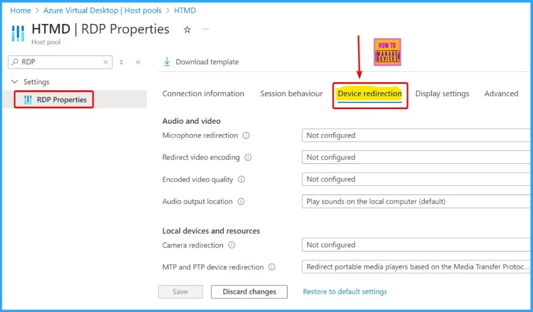This screenshot has width=533, height=312.
Task: Show info for Camera redirection
Action: 232,245
